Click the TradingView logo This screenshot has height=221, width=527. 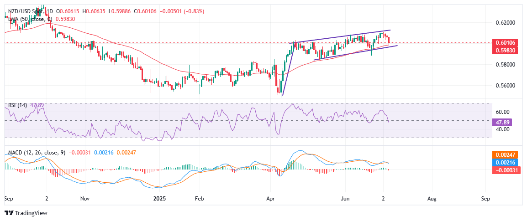click(x=26, y=213)
